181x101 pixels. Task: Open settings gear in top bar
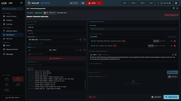point(176,3)
